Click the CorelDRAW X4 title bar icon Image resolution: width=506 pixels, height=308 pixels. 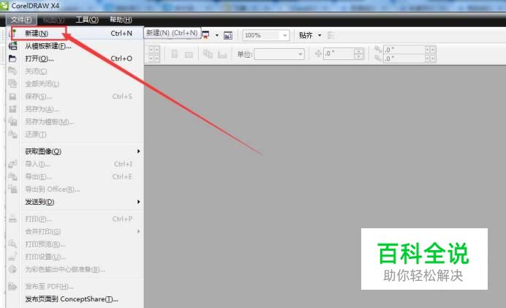[4, 6]
